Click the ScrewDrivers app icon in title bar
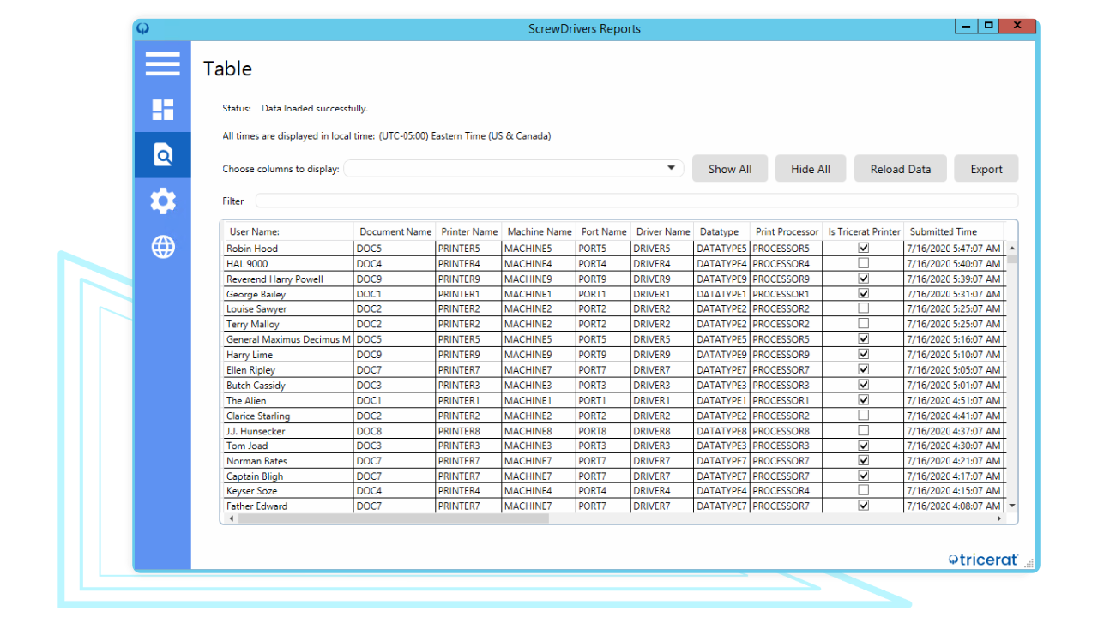Screen dimensions: 1098x617 pyautogui.click(x=142, y=27)
